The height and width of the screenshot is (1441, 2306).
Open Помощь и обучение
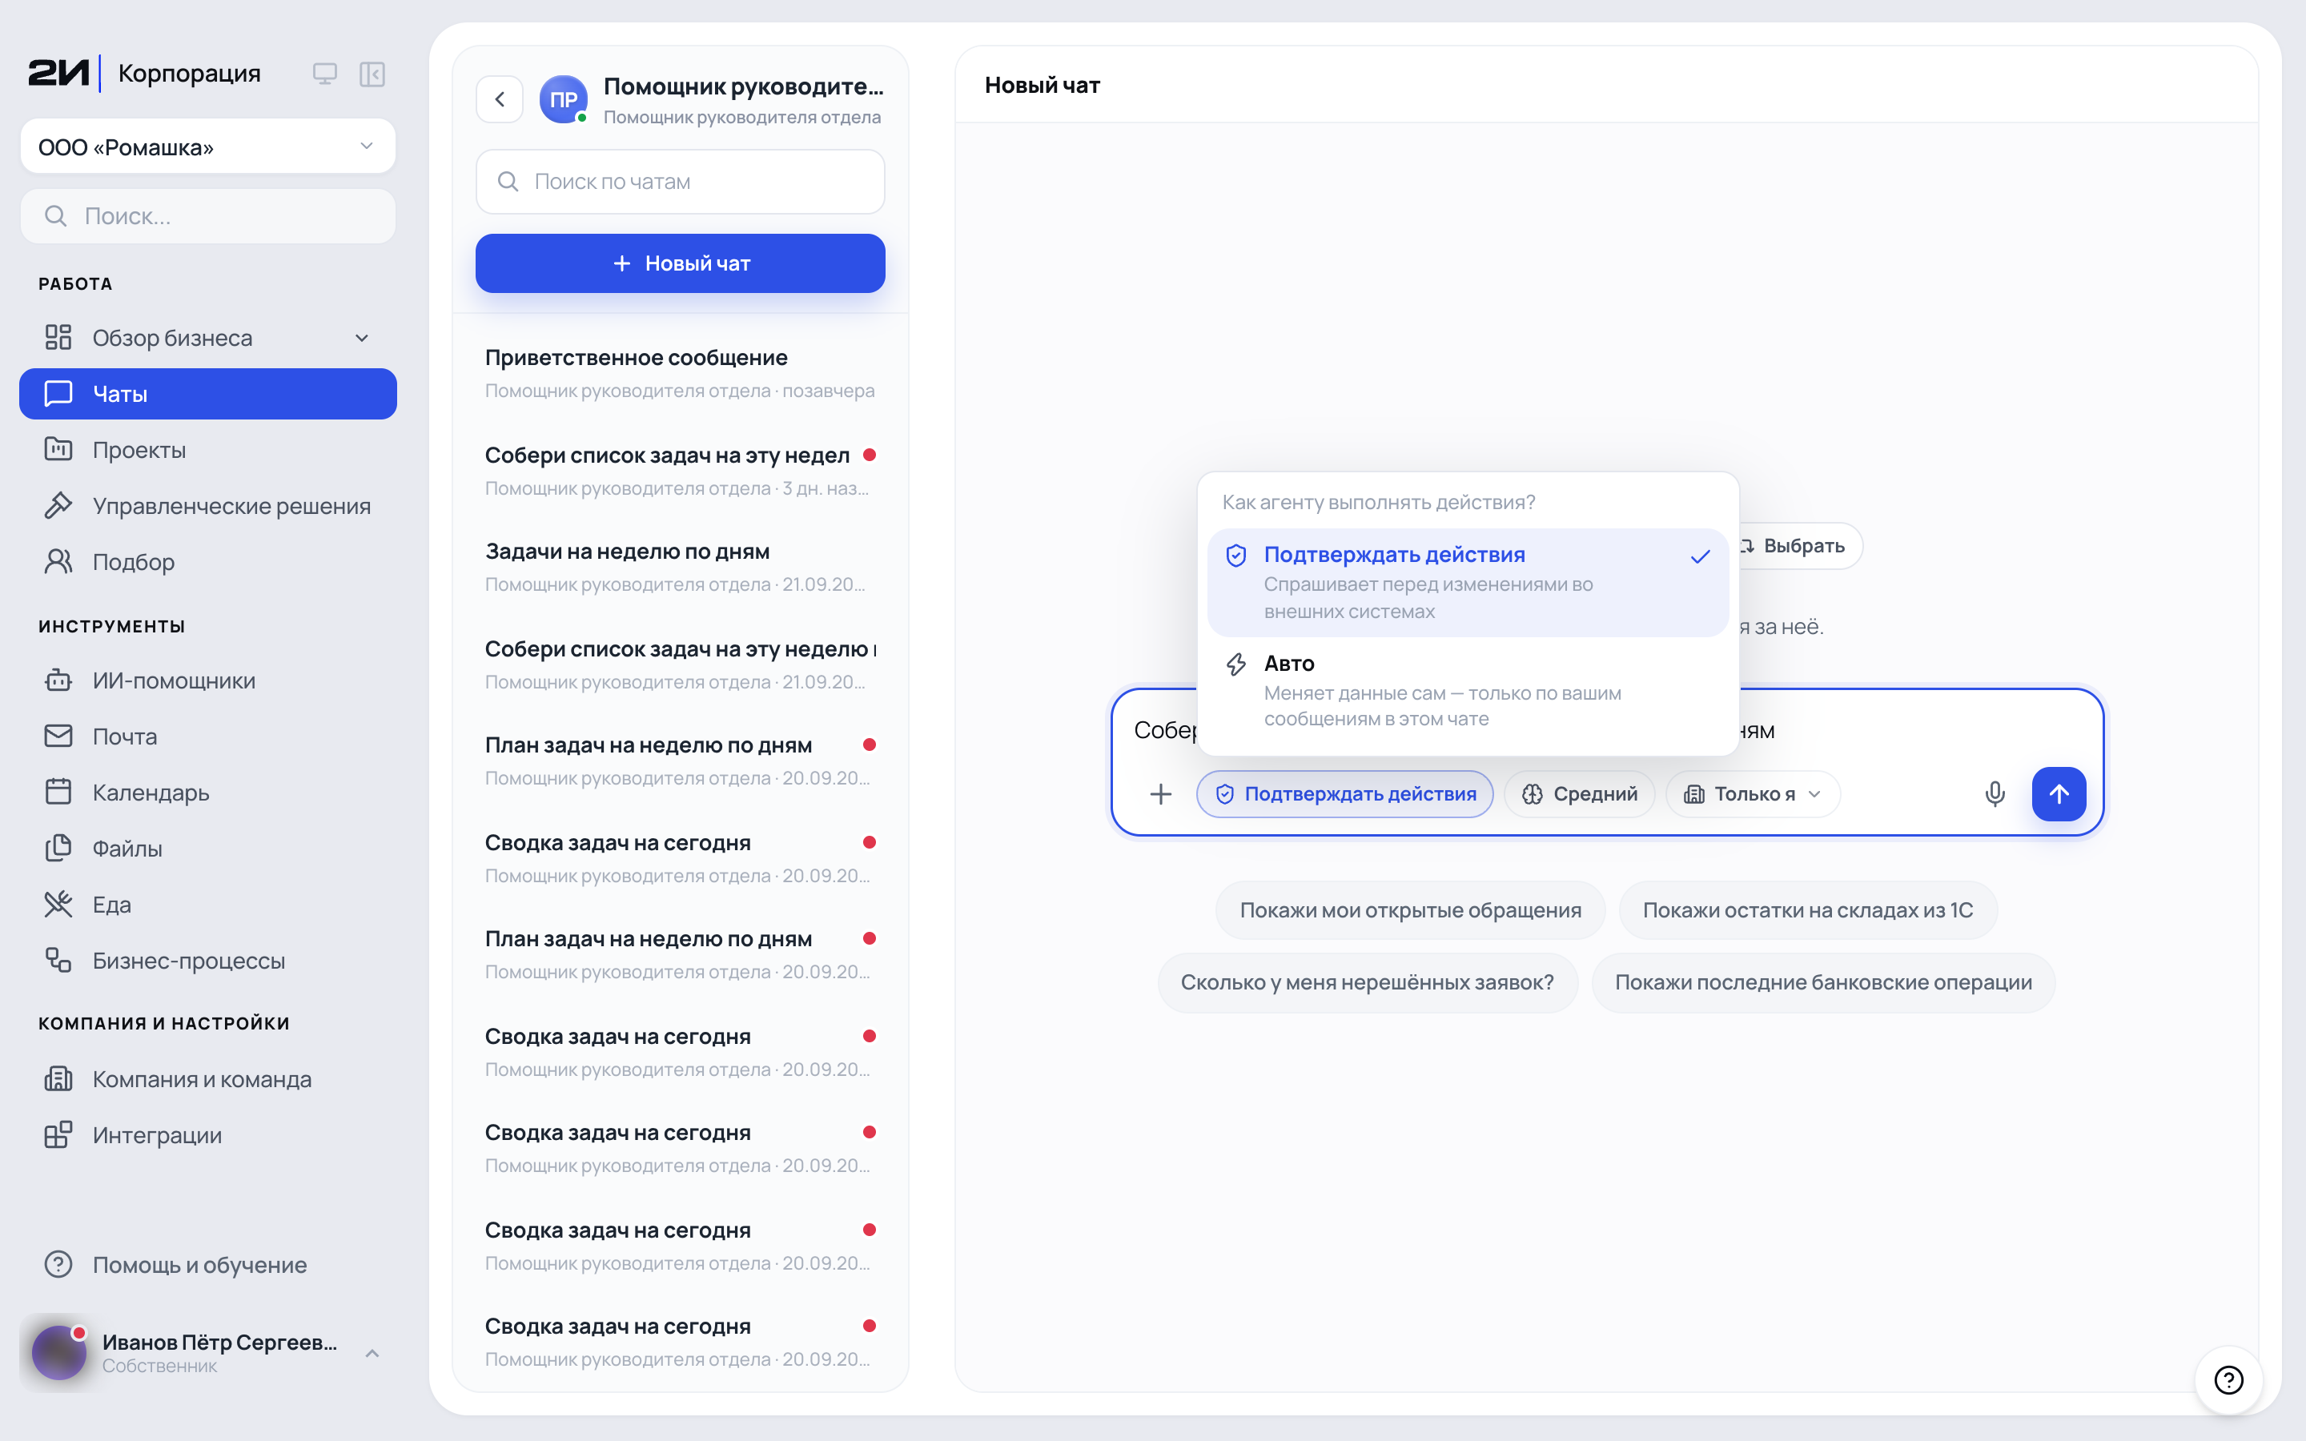207,1265
